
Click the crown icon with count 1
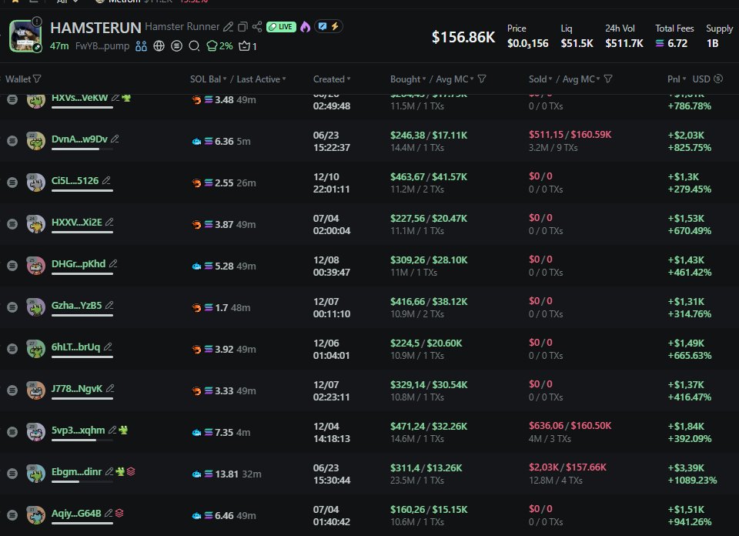(x=248, y=46)
